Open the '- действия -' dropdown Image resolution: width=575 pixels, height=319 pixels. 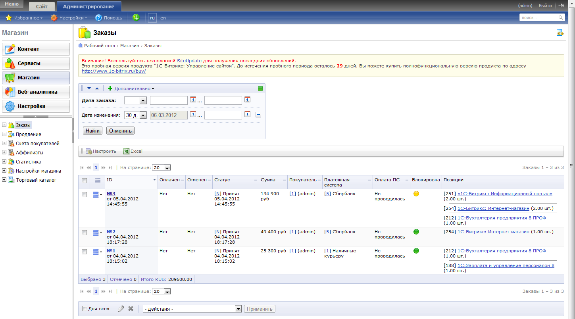[x=192, y=309]
